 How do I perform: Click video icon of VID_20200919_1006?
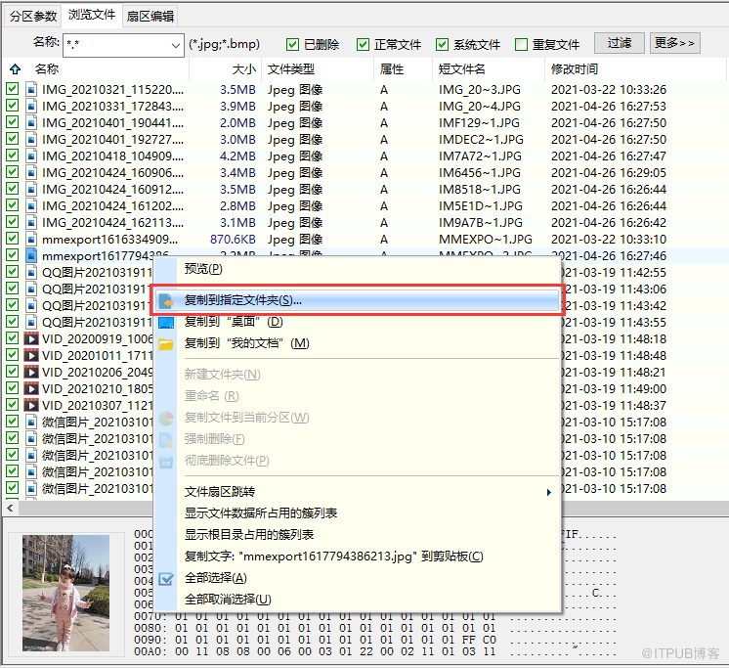pyautogui.click(x=31, y=338)
